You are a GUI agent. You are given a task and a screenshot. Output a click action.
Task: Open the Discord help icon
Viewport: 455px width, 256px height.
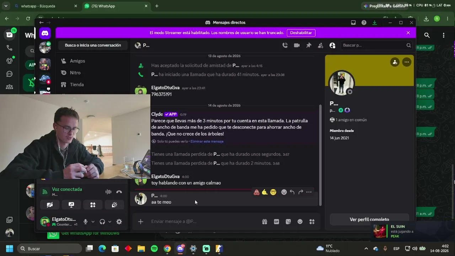coord(364,22)
